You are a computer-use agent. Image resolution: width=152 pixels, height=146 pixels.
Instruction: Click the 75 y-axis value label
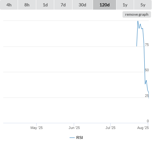(147, 45)
